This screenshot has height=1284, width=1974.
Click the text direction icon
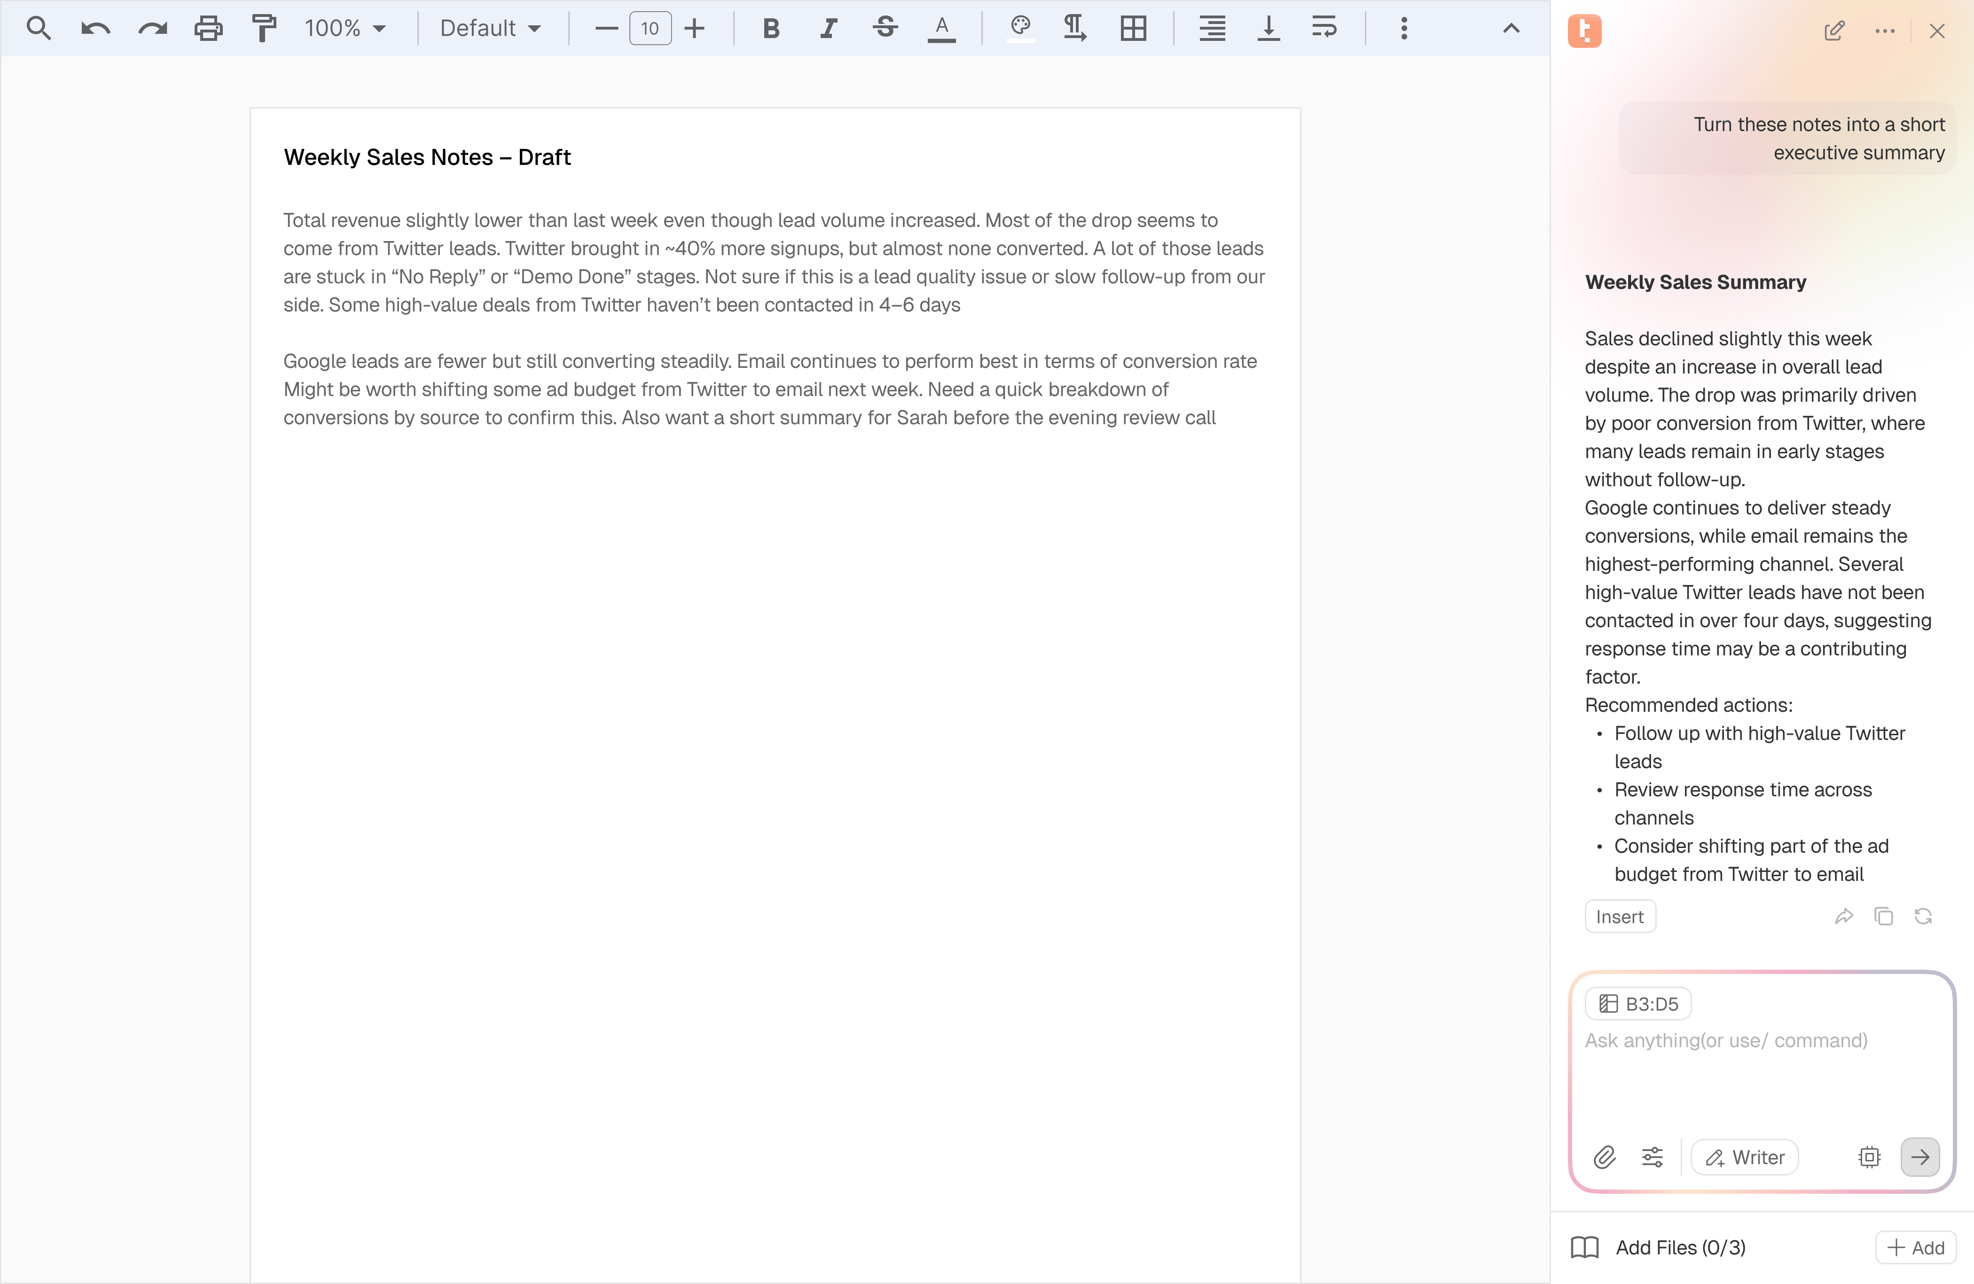click(x=1075, y=28)
